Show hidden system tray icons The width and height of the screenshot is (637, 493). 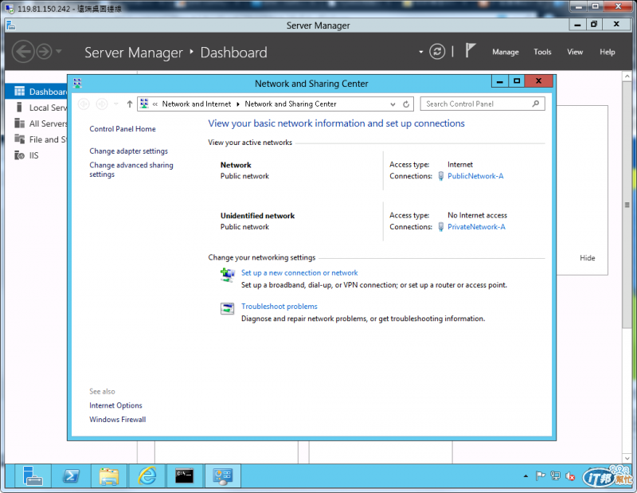pyautogui.click(x=526, y=476)
